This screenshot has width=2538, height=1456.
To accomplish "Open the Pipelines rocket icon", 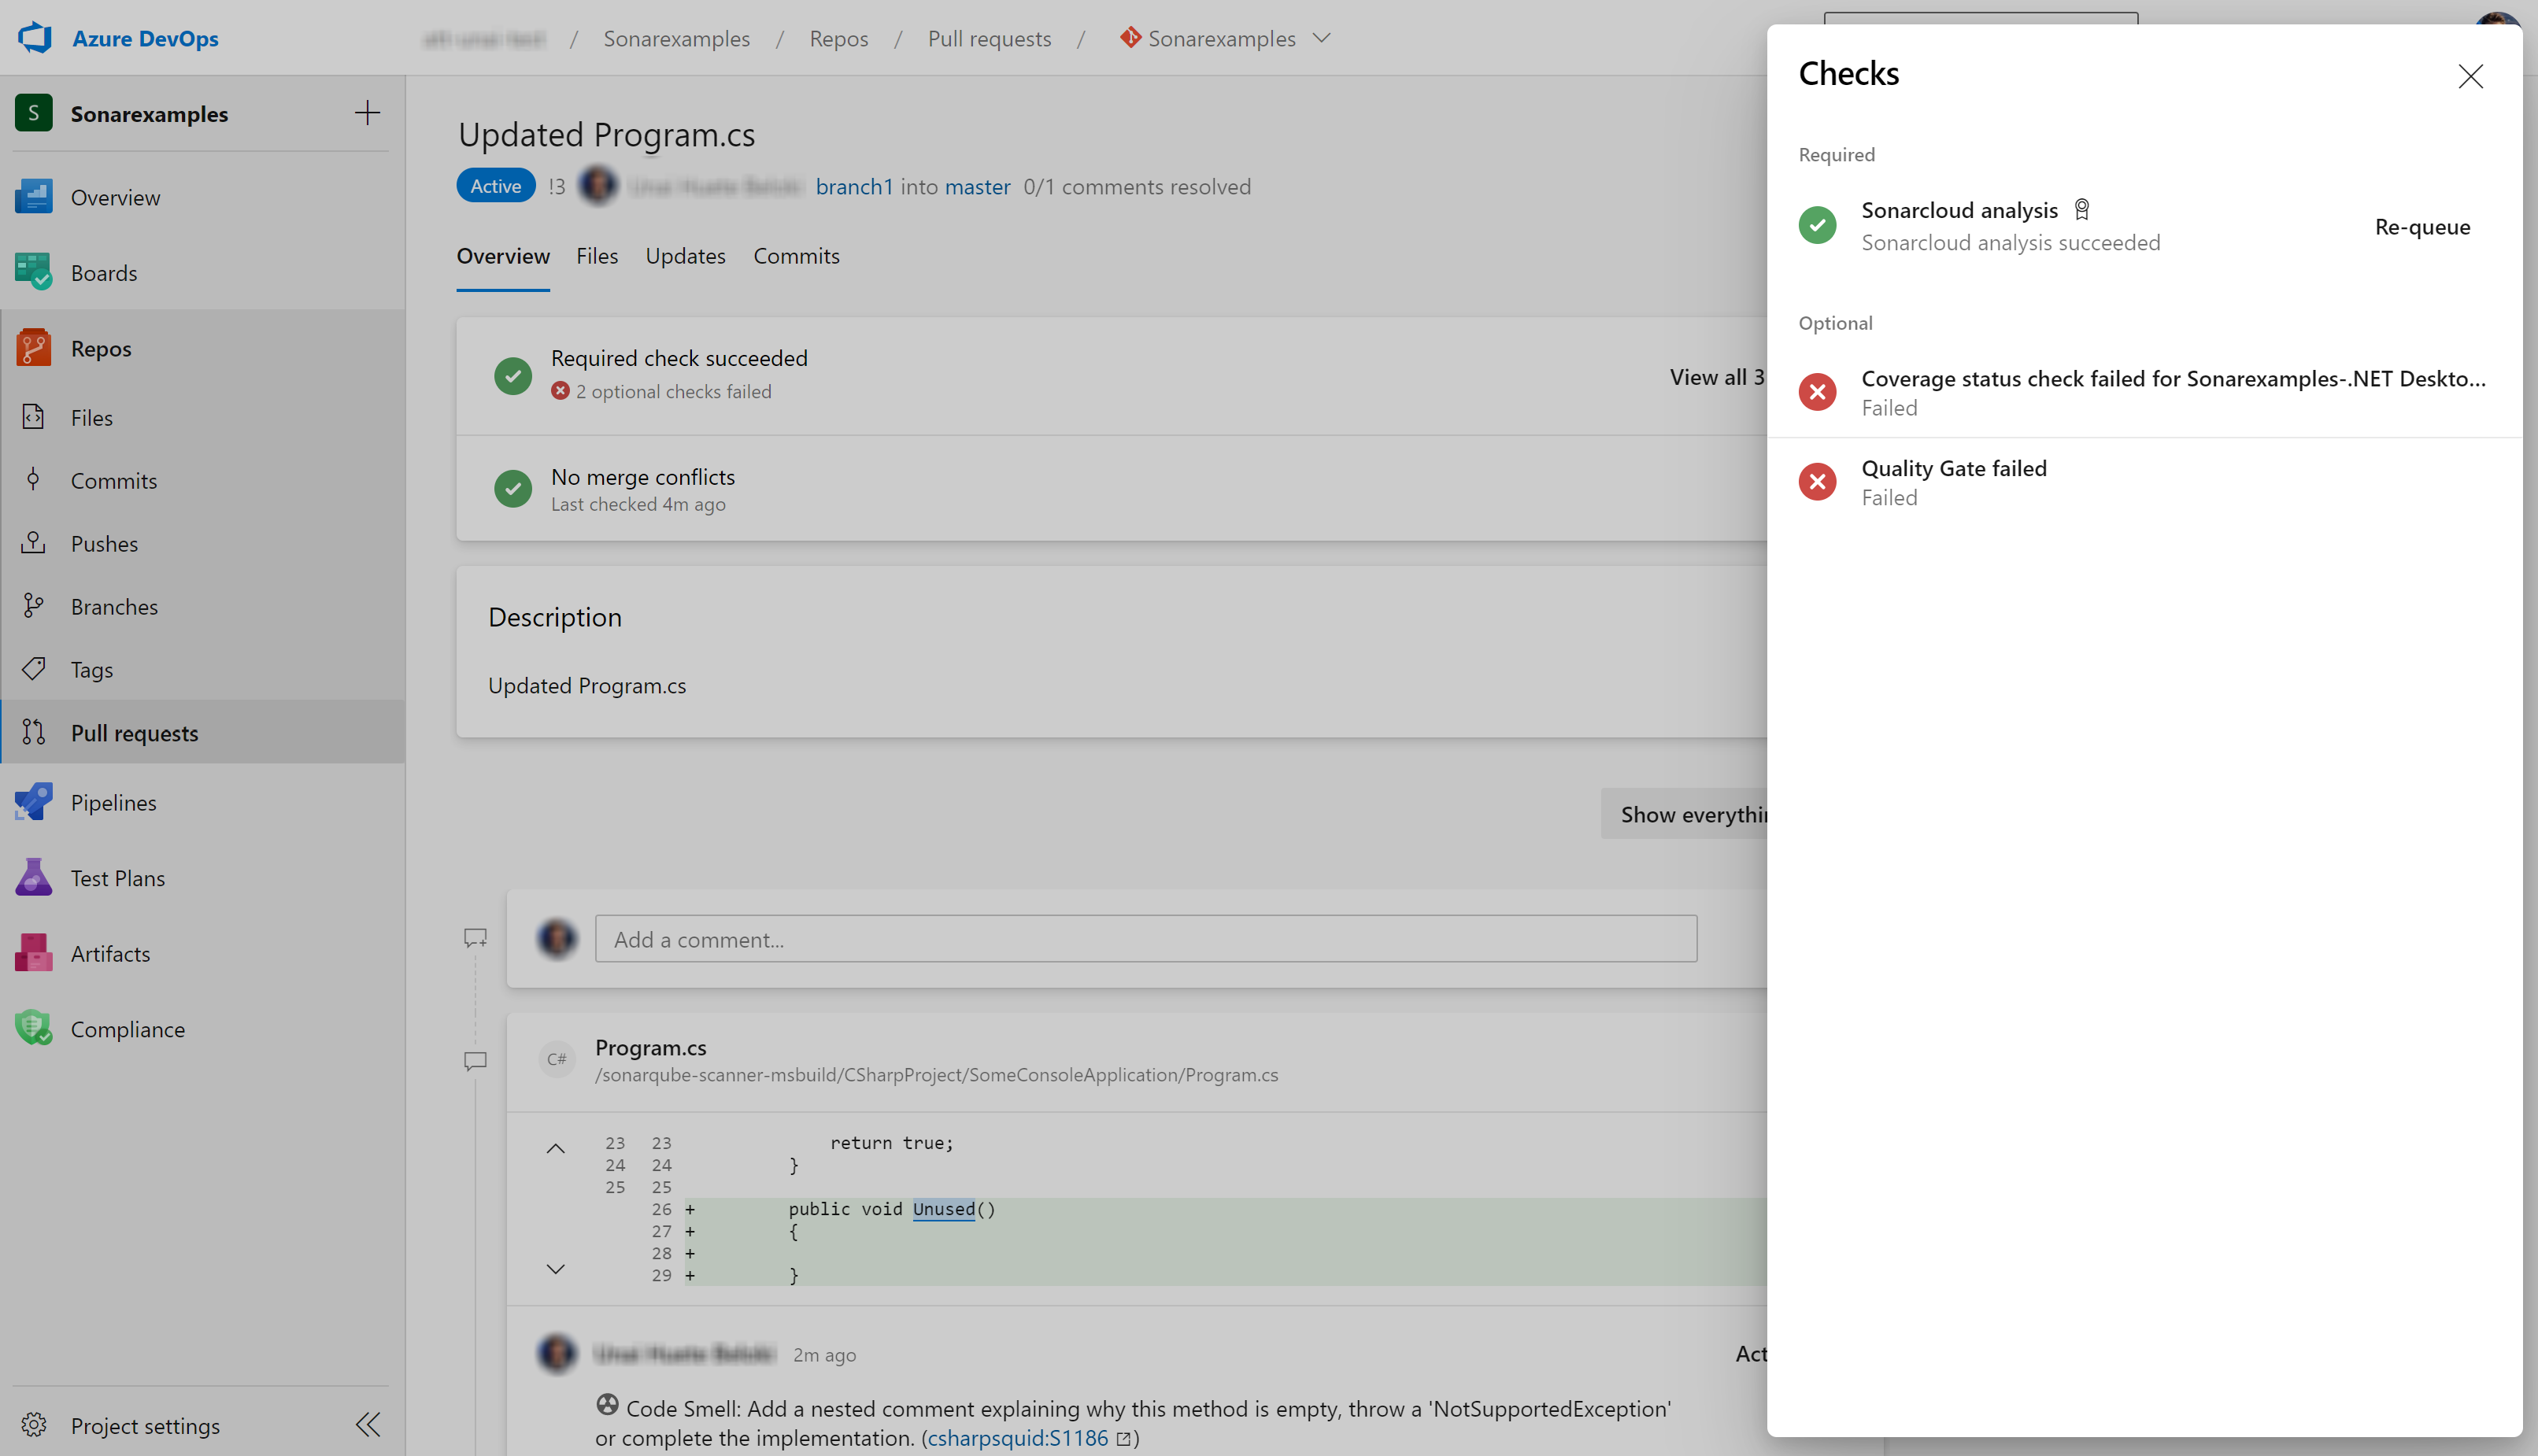I will (x=33, y=802).
